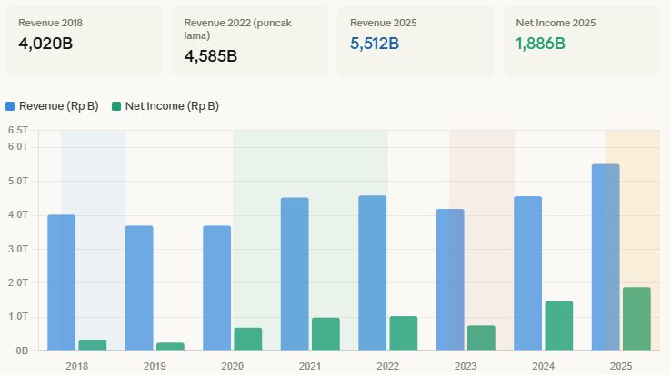Viewport: 671px width, 375px height.
Task: Select the Revenue 2022 (puncak lama) card
Action: click(250, 42)
